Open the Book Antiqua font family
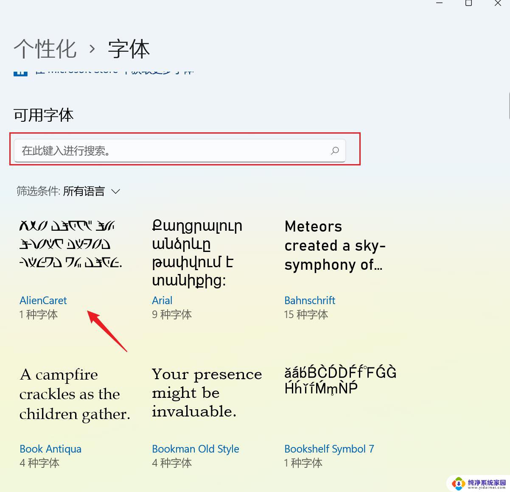 50,449
